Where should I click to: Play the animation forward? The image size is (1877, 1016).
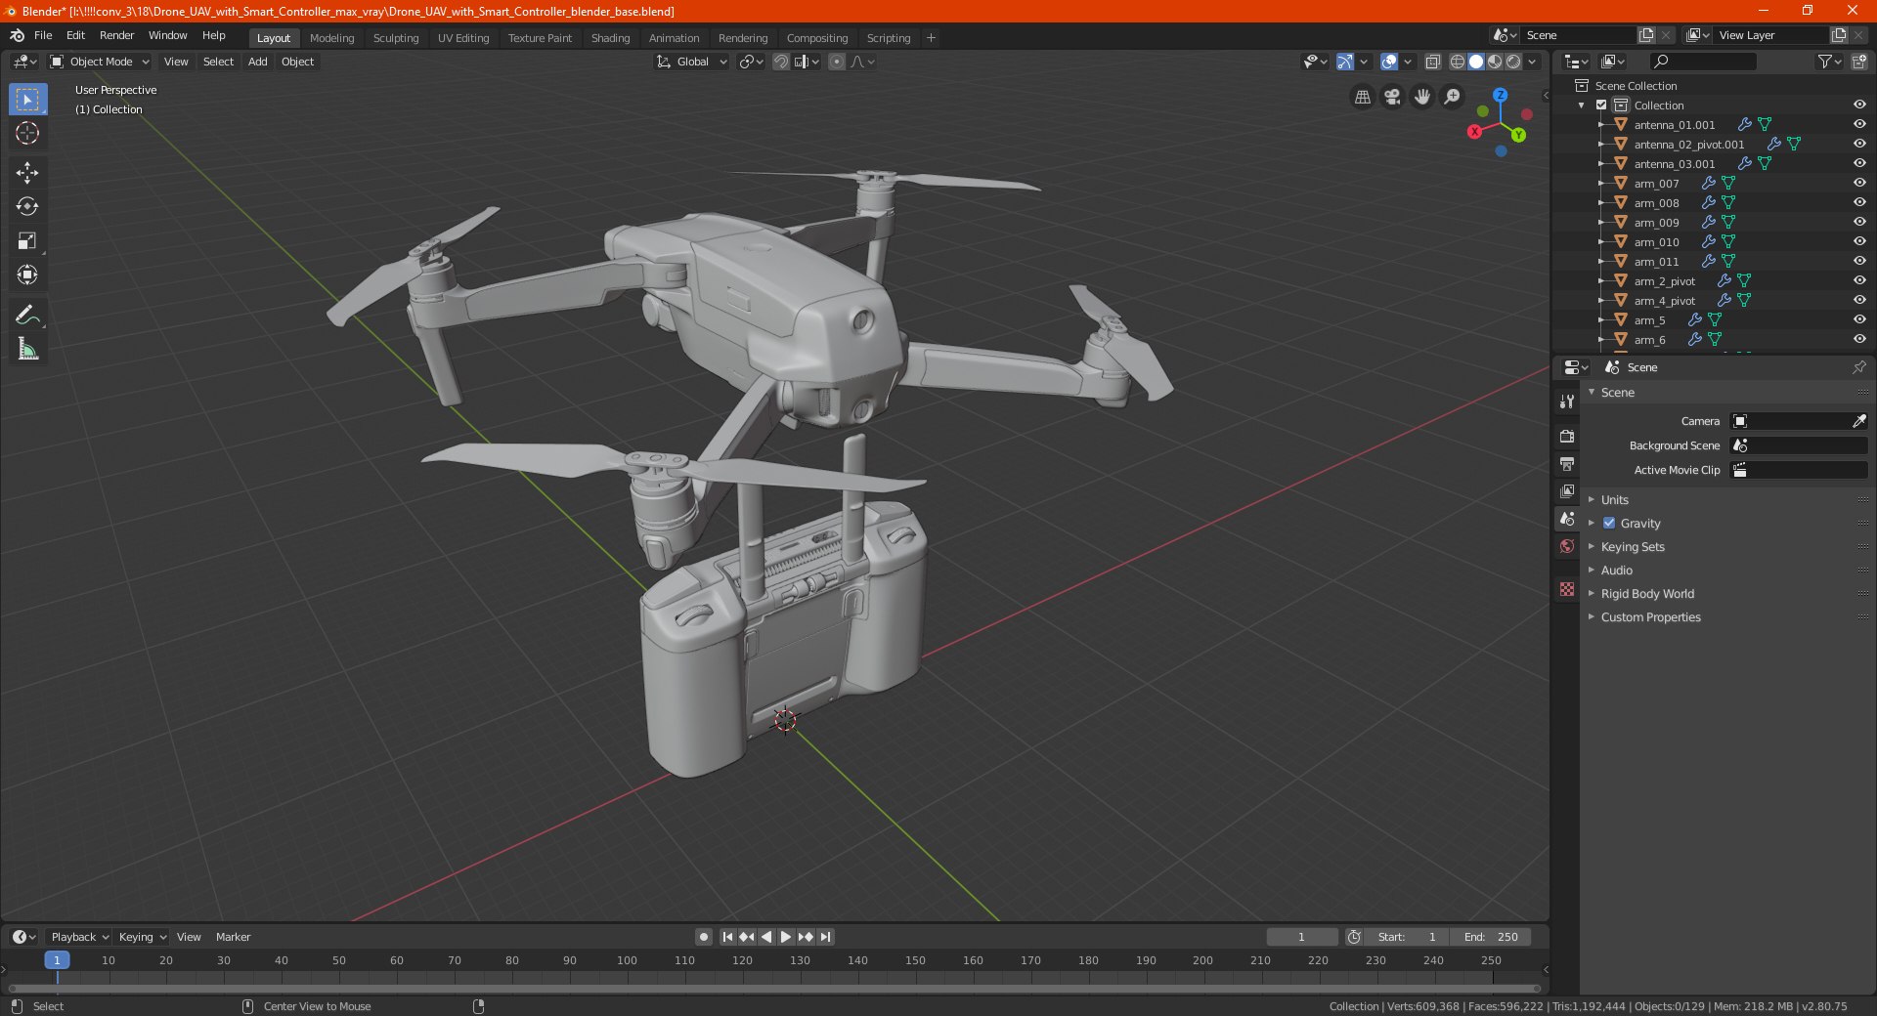[785, 937]
